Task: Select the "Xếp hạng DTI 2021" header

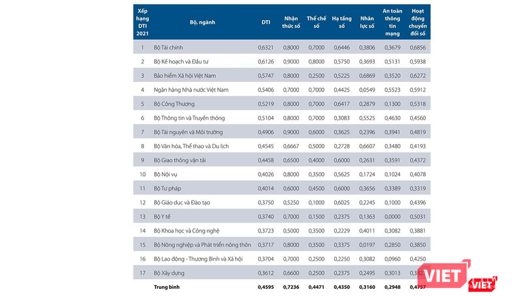Action: coord(143,22)
